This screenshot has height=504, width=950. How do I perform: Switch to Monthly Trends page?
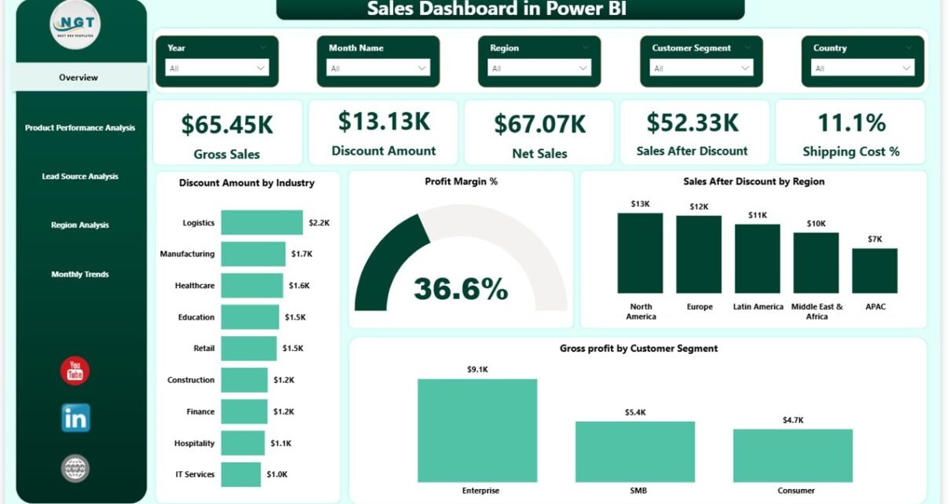pos(80,275)
